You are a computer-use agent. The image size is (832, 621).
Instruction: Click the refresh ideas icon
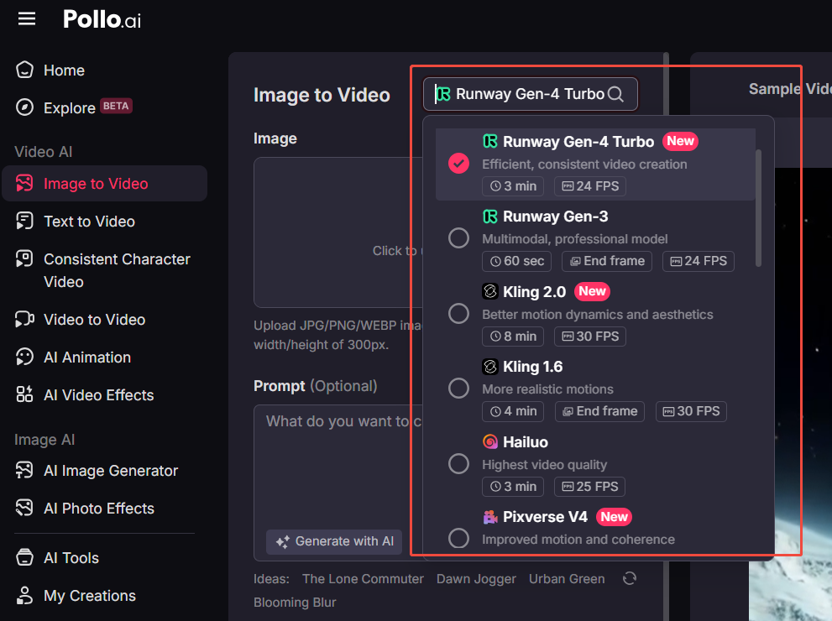630,578
